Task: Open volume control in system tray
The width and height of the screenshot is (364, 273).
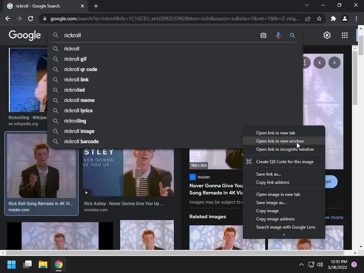Action: pyautogui.click(x=320, y=264)
